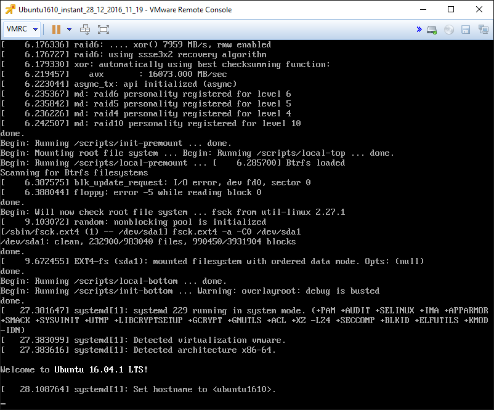This screenshot has height=410, width=494.
Task: Expand the devices chevron
Action: [419, 30]
